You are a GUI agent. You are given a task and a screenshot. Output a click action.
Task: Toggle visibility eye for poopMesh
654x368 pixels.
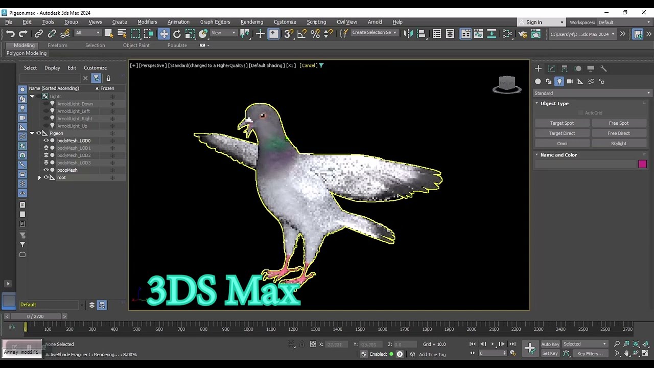46,170
